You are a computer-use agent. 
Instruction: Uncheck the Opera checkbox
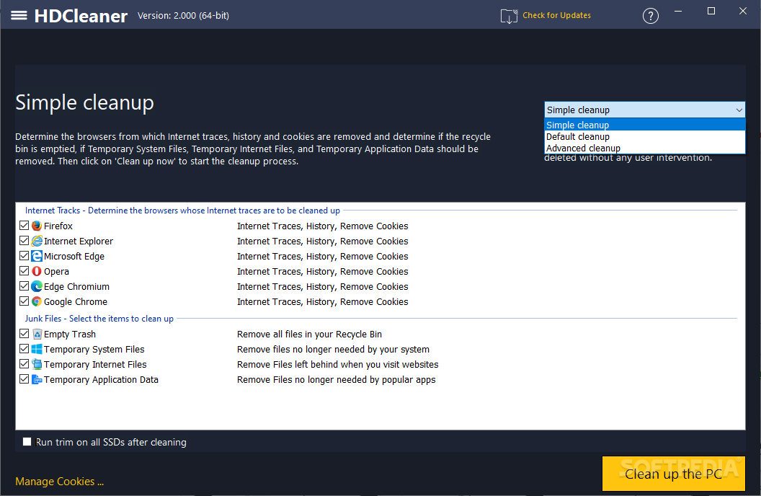click(25, 270)
